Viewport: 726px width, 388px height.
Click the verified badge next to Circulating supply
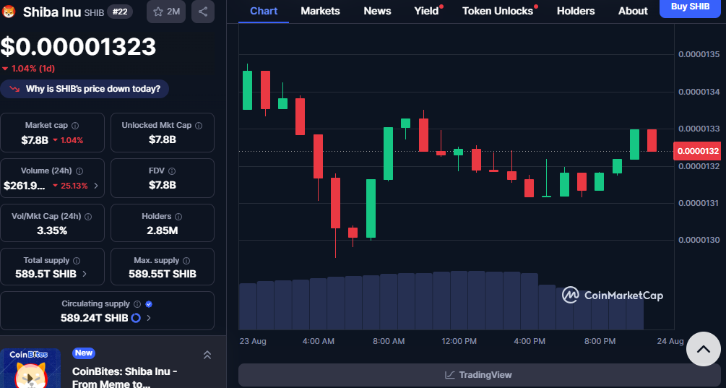click(x=149, y=304)
